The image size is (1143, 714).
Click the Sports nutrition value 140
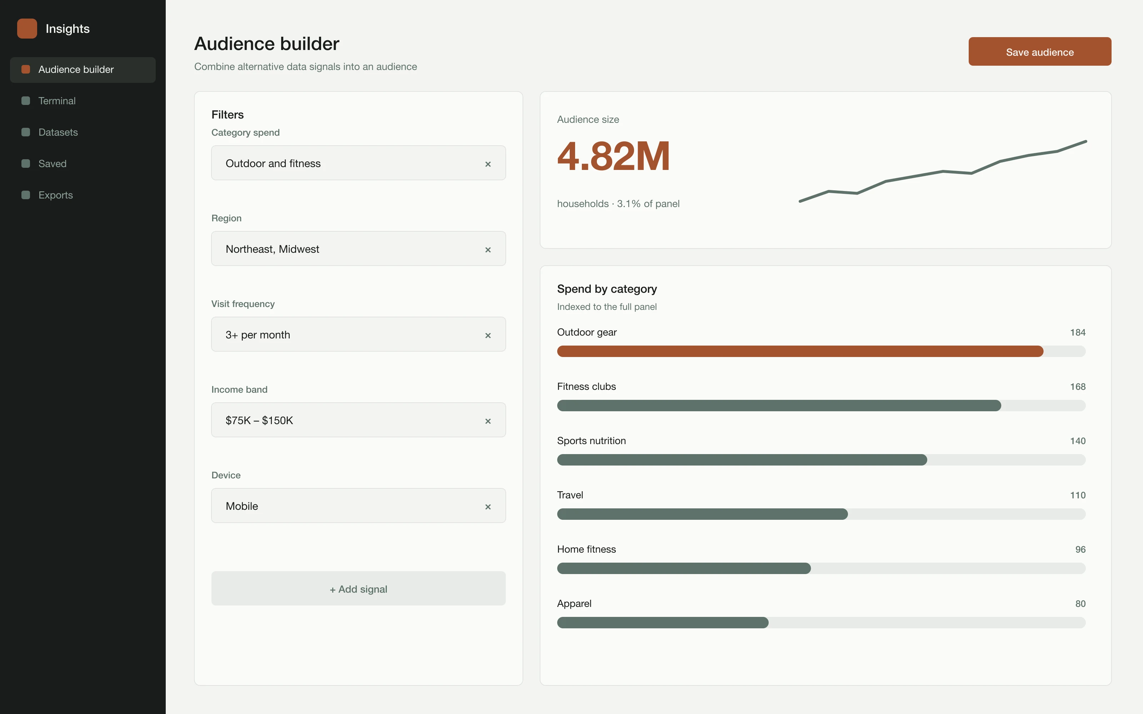point(1077,441)
